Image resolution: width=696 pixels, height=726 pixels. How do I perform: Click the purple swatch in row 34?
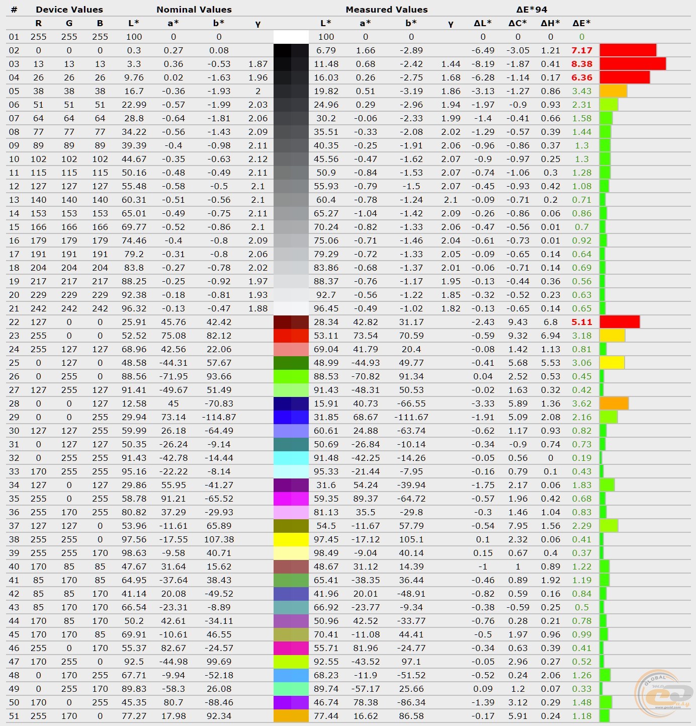(291, 485)
